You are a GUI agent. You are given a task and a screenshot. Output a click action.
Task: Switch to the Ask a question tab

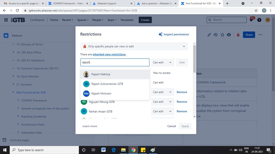pos(157,4)
